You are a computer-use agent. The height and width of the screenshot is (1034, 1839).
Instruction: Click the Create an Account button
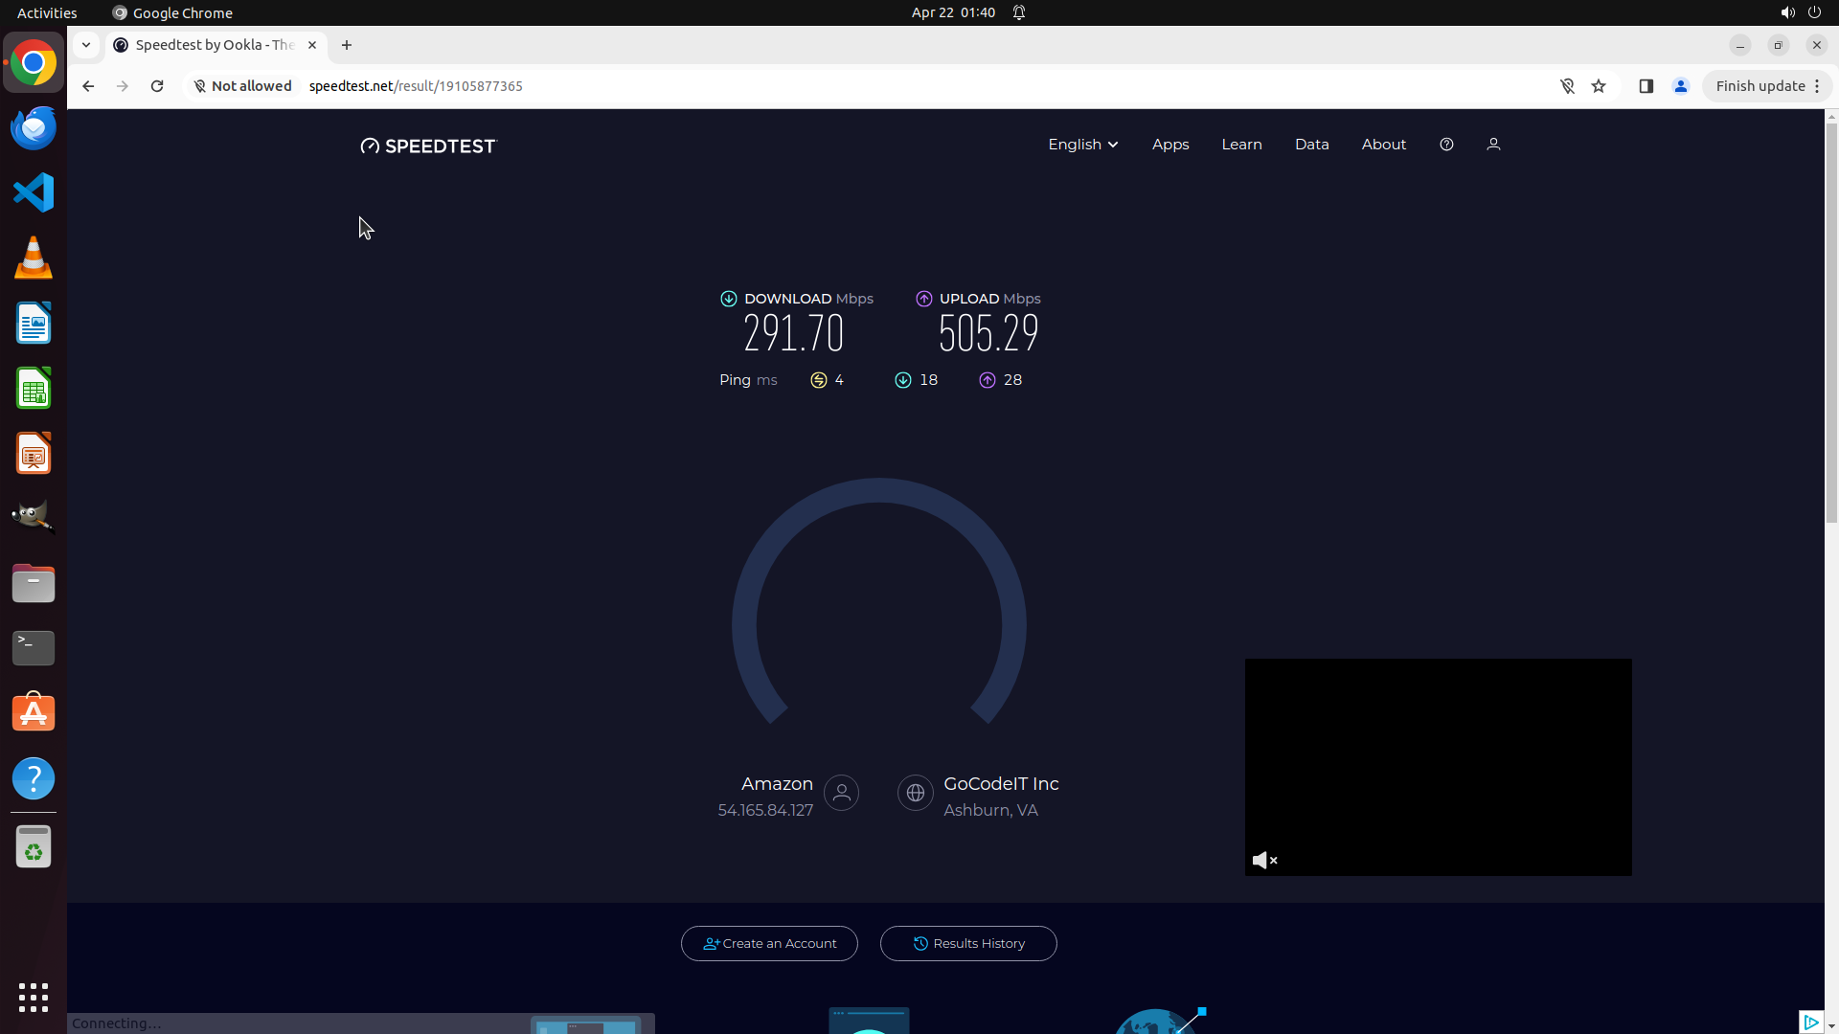pyautogui.click(x=769, y=943)
